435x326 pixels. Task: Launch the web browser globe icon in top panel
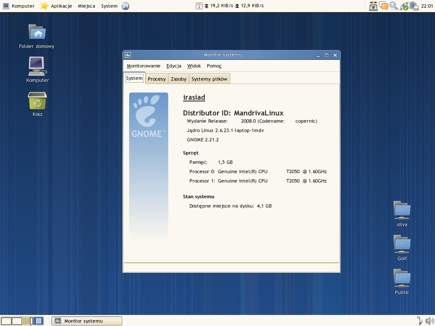coord(125,6)
